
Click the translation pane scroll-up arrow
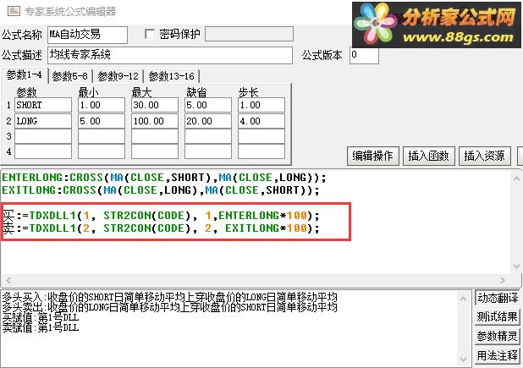click(x=463, y=299)
